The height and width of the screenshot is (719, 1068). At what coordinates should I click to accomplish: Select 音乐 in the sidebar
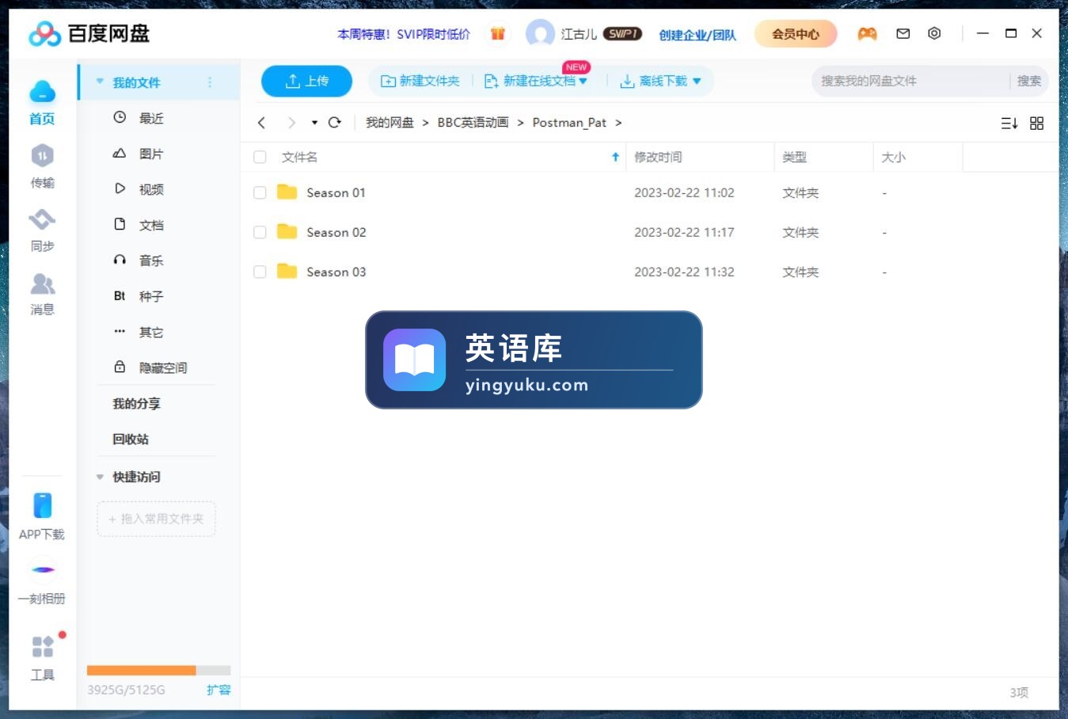151,261
